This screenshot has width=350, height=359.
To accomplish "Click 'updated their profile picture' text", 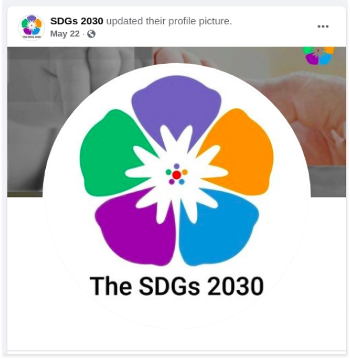I will (169, 21).
